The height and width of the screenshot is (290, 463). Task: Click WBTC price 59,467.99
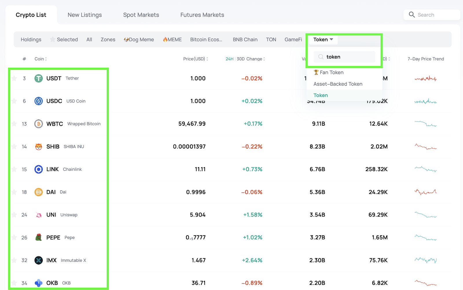tap(192, 124)
